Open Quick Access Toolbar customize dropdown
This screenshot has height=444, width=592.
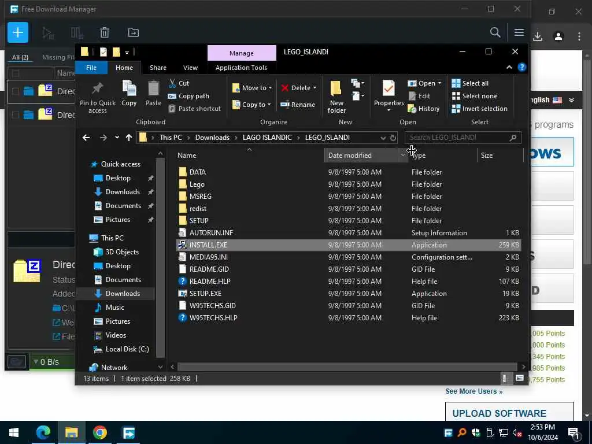tap(127, 51)
